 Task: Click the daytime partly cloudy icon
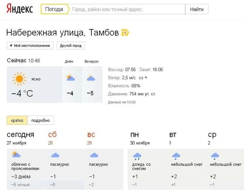coord(70,78)
